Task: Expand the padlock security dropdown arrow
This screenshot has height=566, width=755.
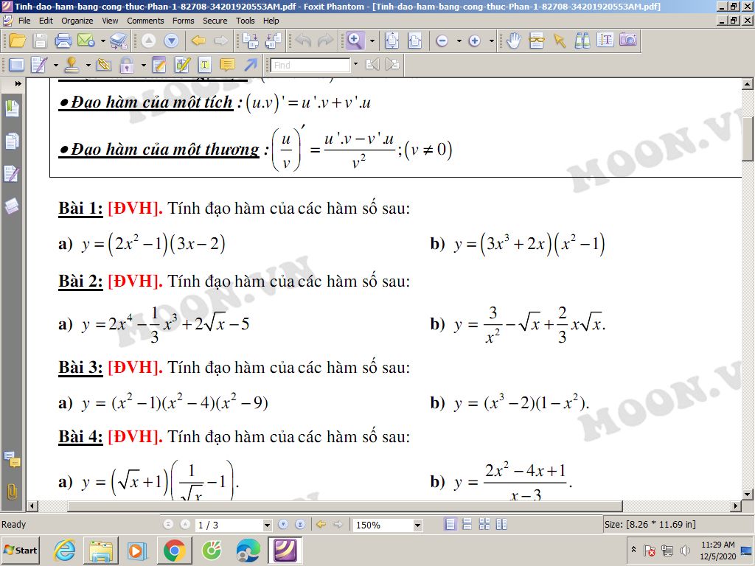Action: (x=143, y=65)
